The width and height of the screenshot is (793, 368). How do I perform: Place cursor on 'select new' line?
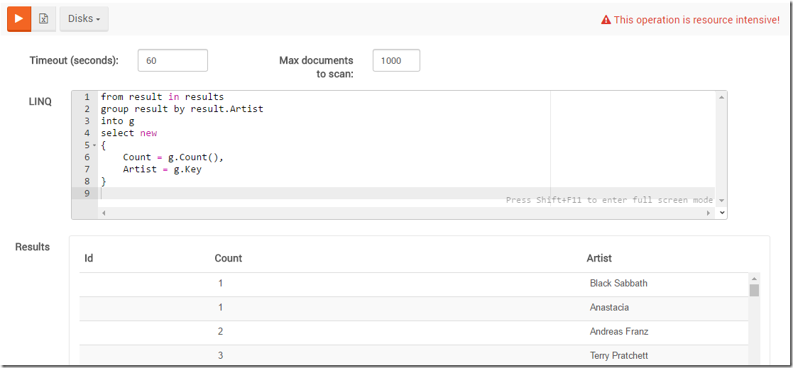tap(128, 133)
